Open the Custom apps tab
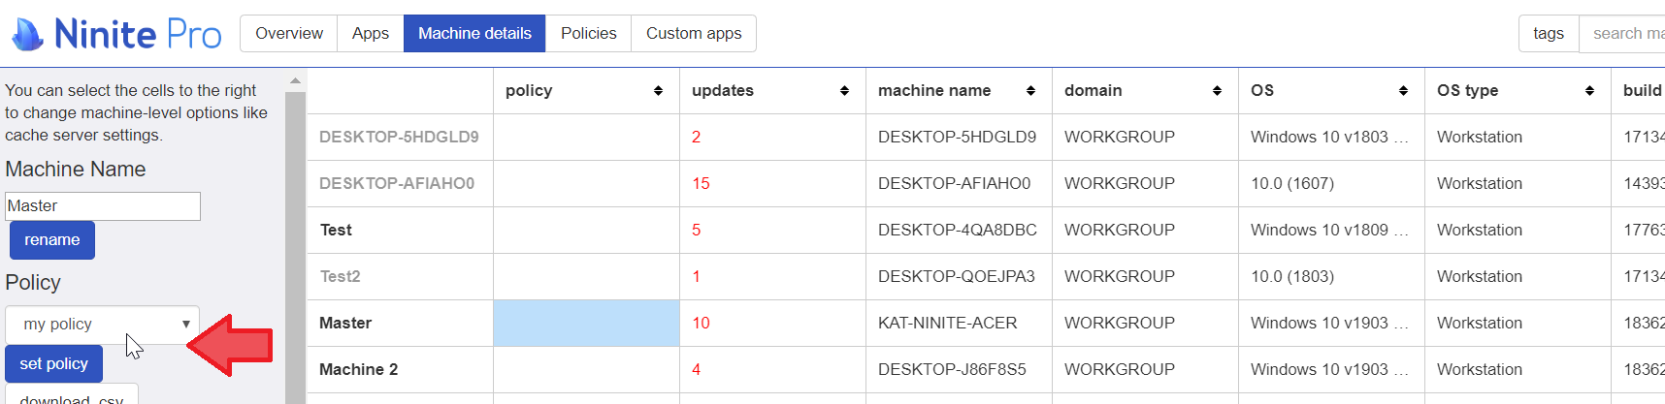 tap(694, 33)
